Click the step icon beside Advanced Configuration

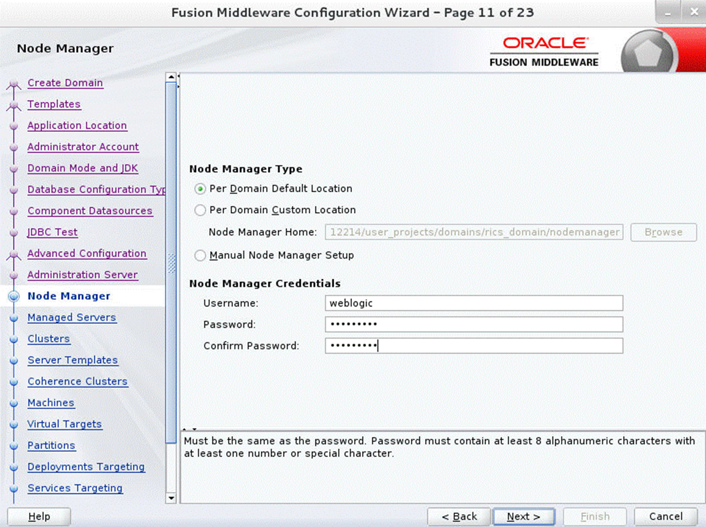[x=14, y=254]
